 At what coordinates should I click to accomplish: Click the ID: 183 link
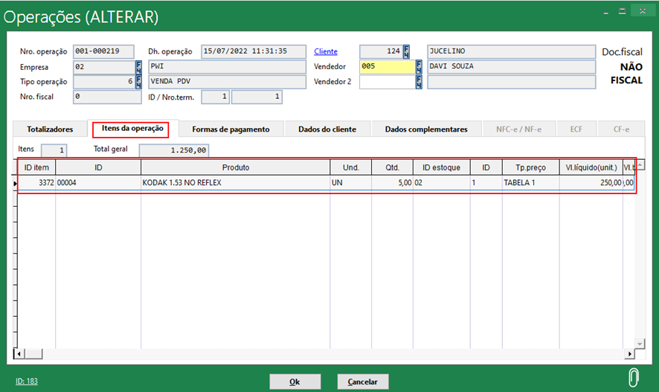(x=25, y=382)
